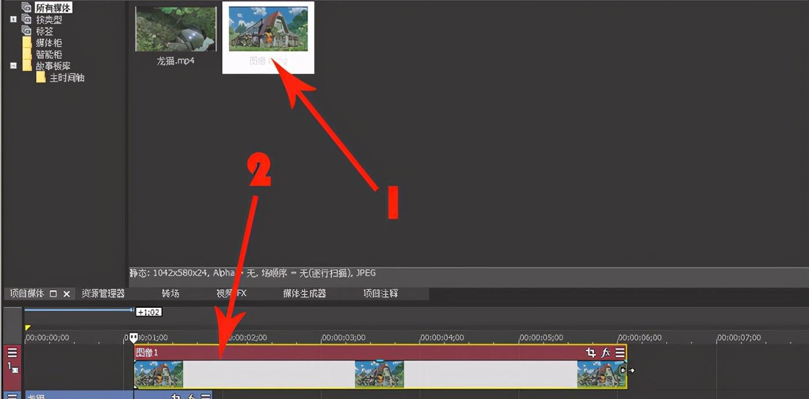Expand the 按类型 tree node
The image size is (809, 399).
pyautogui.click(x=13, y=20)
